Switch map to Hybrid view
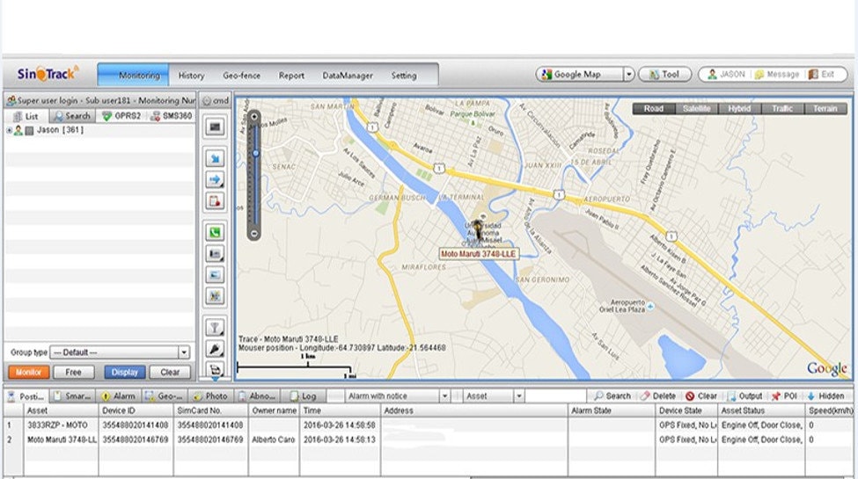Viewport: 858px width, 479px height. point(739,108)
